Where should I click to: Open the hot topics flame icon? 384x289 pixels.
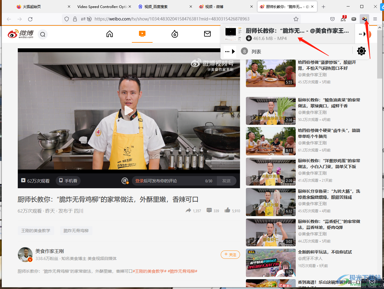coord(175,34)
